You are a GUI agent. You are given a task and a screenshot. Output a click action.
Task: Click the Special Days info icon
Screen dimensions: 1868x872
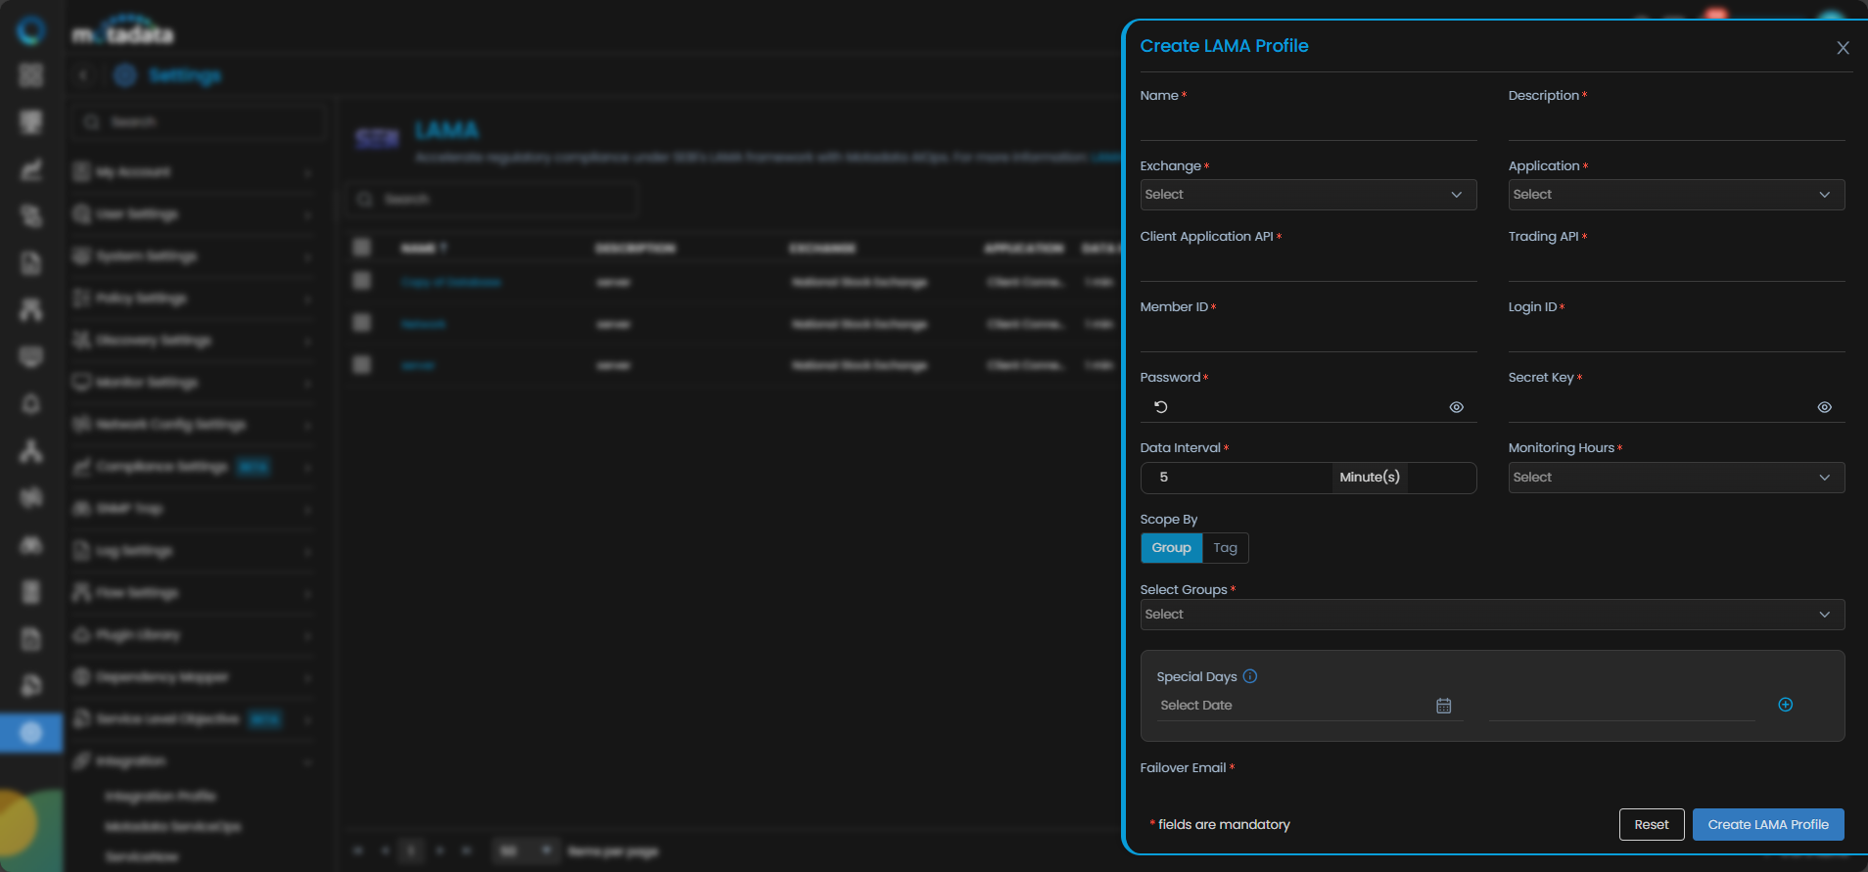click(1250, 676)
